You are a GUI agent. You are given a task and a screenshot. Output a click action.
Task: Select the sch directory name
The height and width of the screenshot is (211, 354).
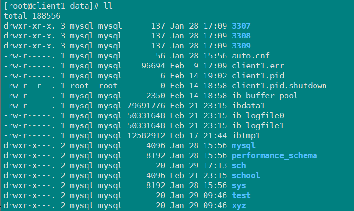[x=239, y=166]
